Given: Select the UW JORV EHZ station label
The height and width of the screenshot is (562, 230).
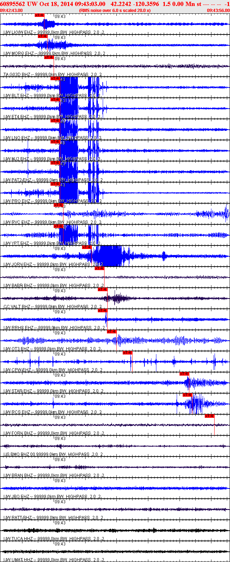Looking at the screenshot, I should click(x=18, y=264).
